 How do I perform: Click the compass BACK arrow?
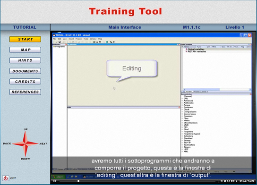(18, 143)
